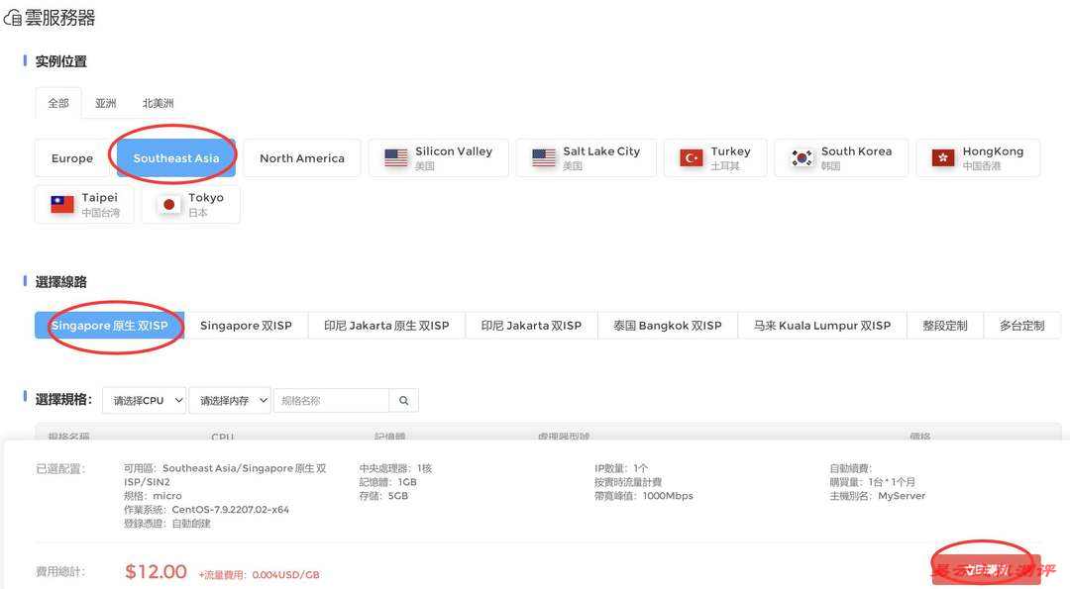Select the Silicon Valley US flag location
1070x589 pixels.
pyautogui.click(x=438, y=158)
